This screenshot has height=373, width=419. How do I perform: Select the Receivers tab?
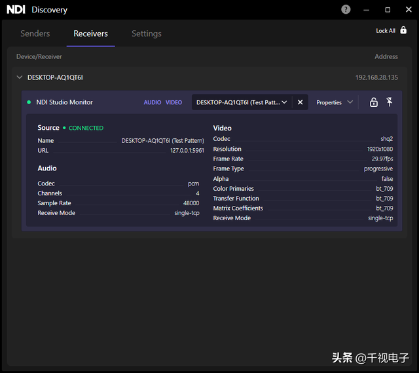[x=90, y=33]
